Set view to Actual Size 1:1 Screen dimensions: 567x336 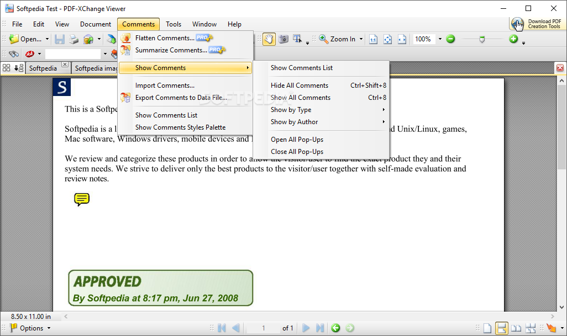point(373,39)
